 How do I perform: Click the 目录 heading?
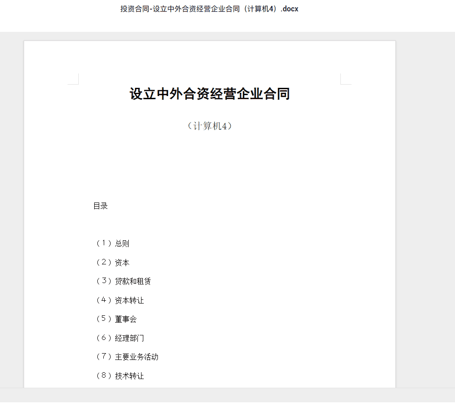pyautogui.click(x=101, y=206)
